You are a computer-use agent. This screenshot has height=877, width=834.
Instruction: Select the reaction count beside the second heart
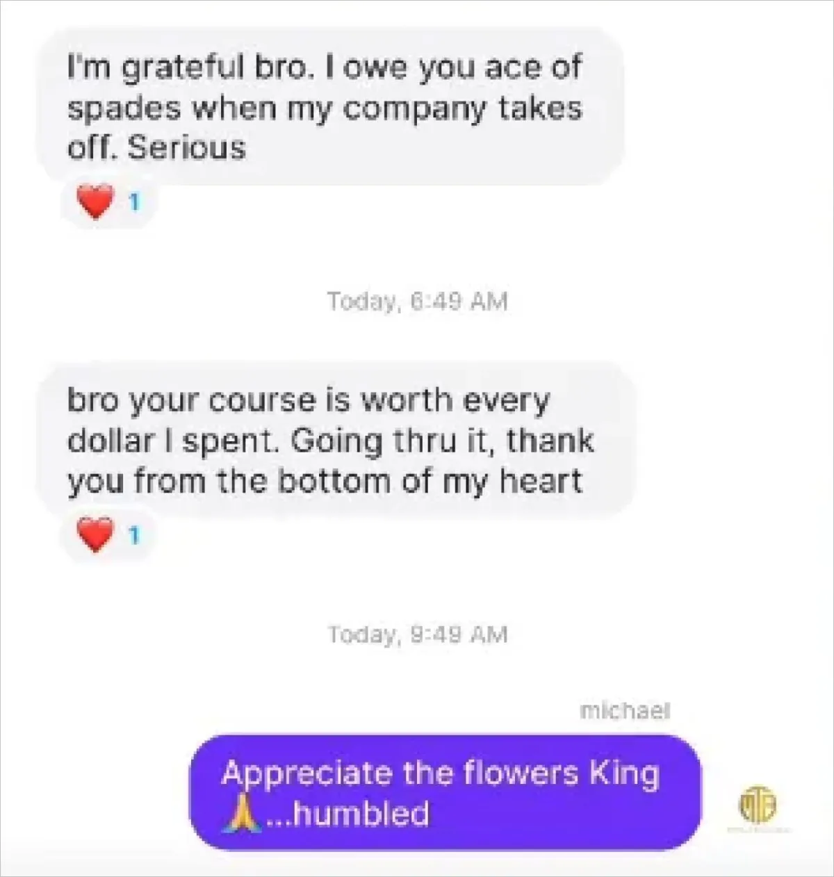click(135, 536)
